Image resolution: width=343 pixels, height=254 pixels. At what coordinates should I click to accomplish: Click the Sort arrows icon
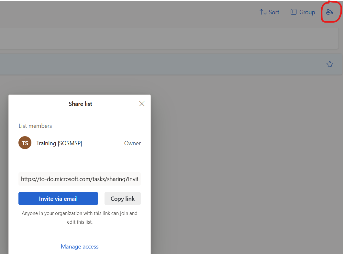263,12
